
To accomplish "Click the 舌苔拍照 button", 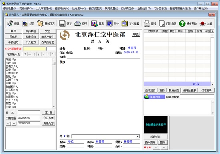I will [156, 136].
